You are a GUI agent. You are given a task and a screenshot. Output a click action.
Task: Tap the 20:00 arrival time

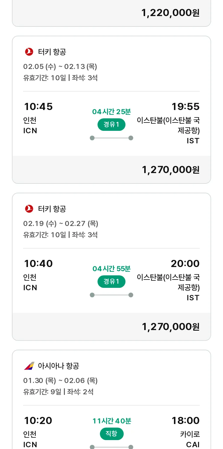[x=185, y=263]
